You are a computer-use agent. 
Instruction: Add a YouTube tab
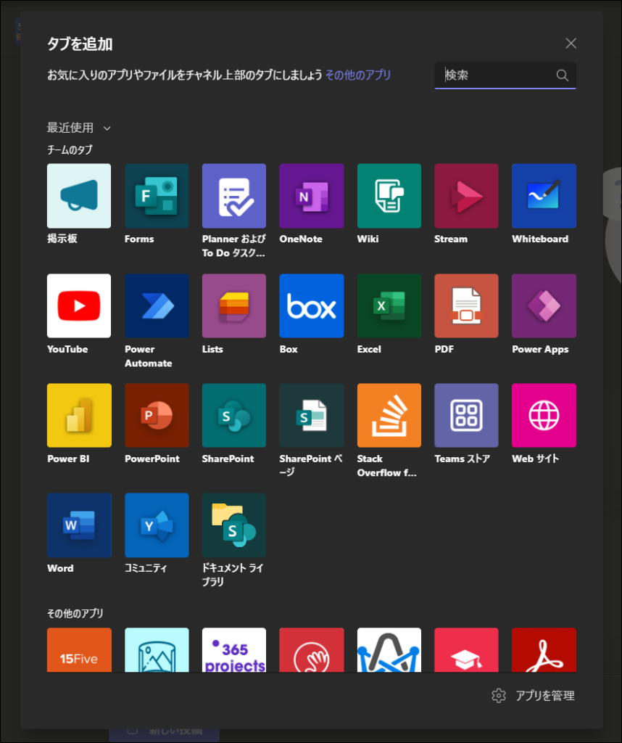(x=79, y=305)
